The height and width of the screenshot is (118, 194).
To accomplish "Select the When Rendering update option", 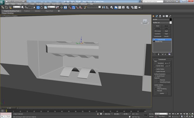I will pos(156,89).
